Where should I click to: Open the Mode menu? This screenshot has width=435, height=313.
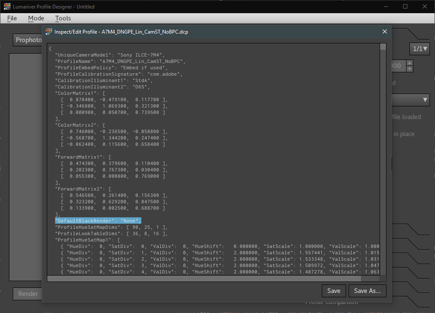(36, 18)
